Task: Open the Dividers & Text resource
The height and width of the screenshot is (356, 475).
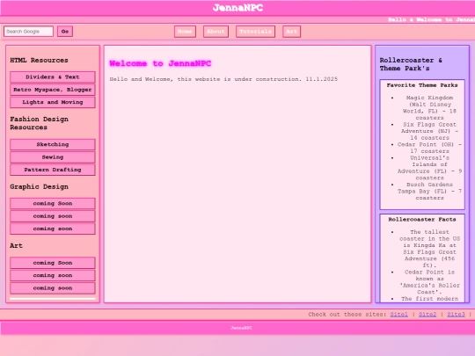Action: (x=53, y=76)
